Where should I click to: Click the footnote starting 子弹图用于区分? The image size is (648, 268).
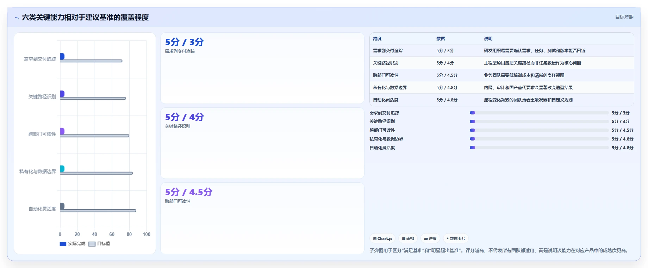499,250
